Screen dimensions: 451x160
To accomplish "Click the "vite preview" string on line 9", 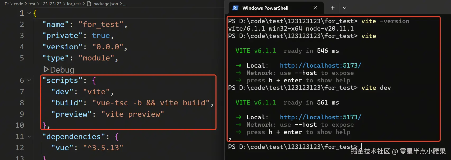I will 133,114.
